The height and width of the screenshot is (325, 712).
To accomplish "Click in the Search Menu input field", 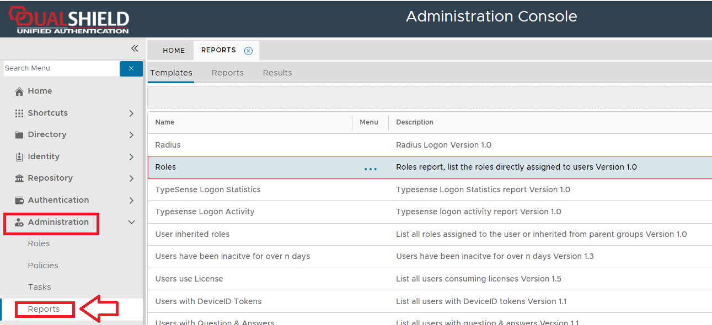I will 61,68.
